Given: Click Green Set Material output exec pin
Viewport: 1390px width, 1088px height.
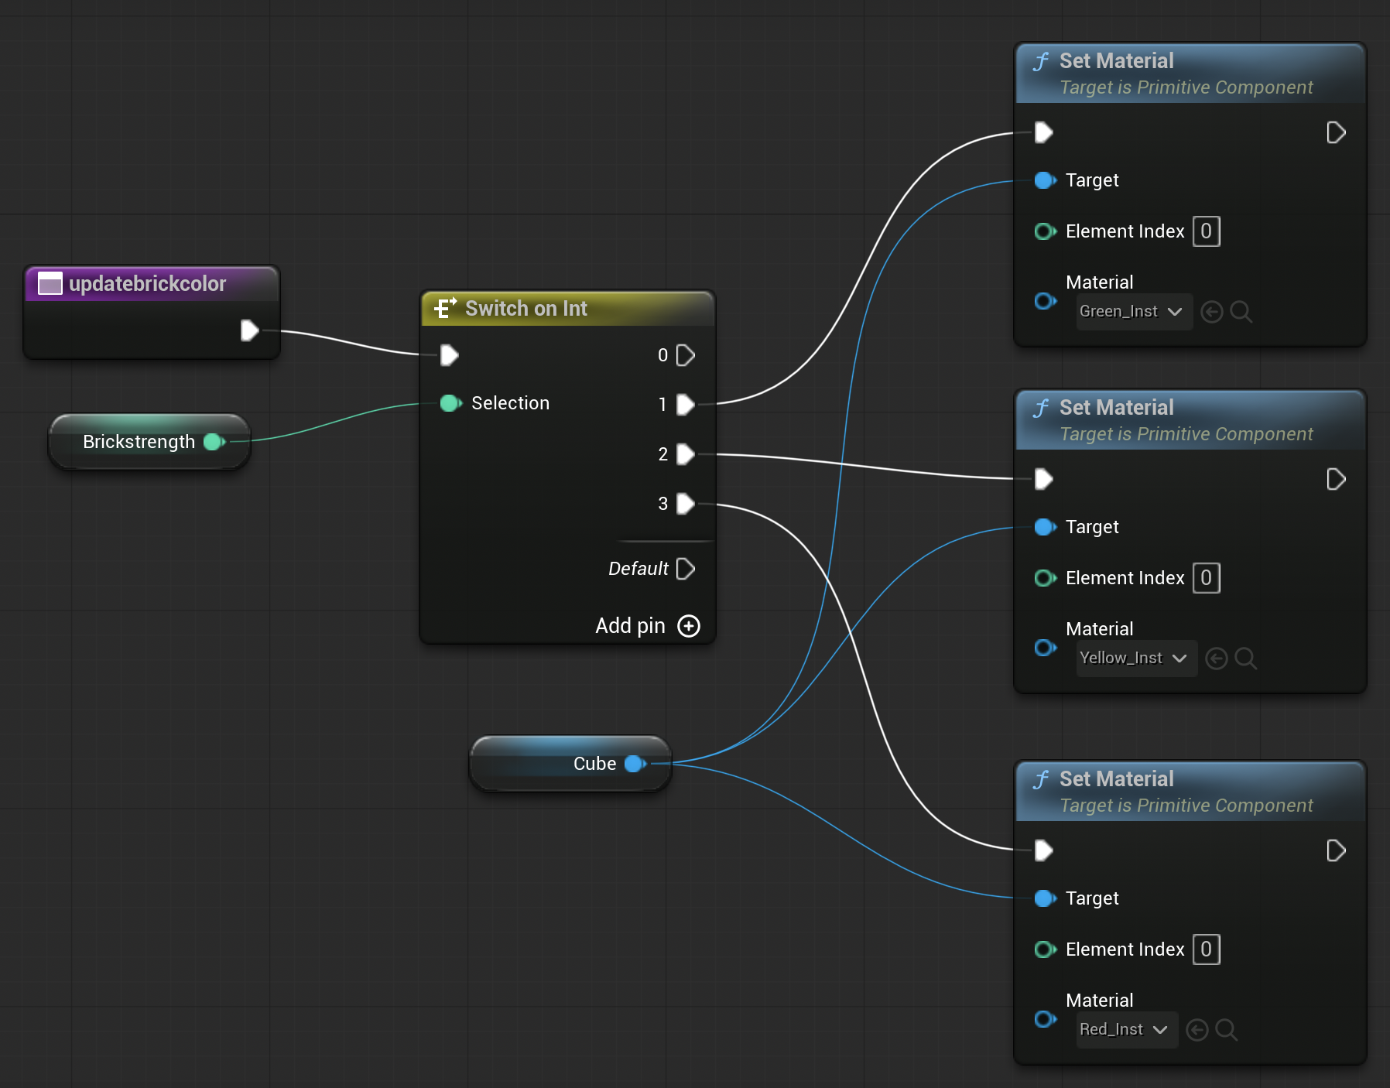Looking at the screenshot, I should pos(1336,132).
